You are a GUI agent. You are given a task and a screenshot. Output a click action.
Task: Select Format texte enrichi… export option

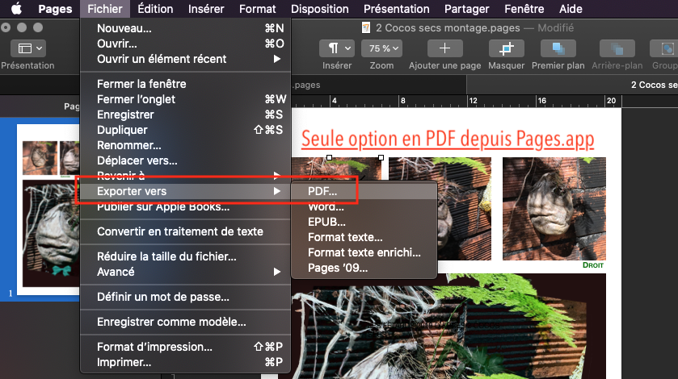coord(364,252)
